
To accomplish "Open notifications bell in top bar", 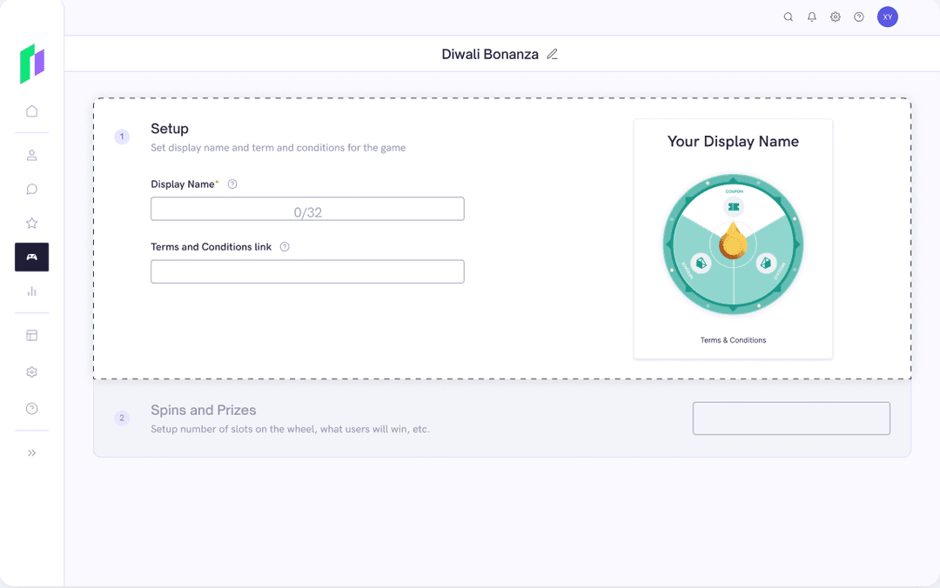I will tap(811, 17).
